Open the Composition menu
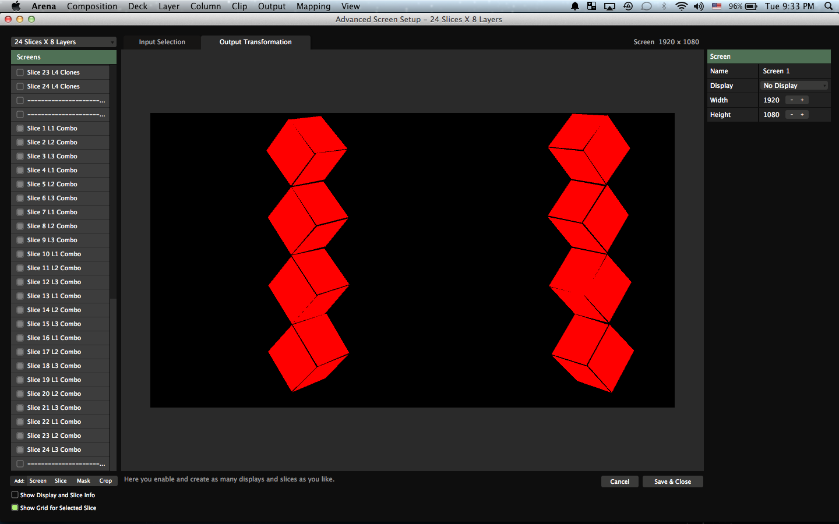 coord(92,6)
